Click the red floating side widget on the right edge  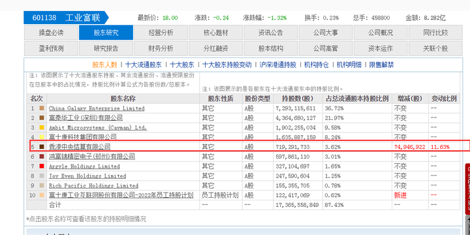tap(467, 189)
